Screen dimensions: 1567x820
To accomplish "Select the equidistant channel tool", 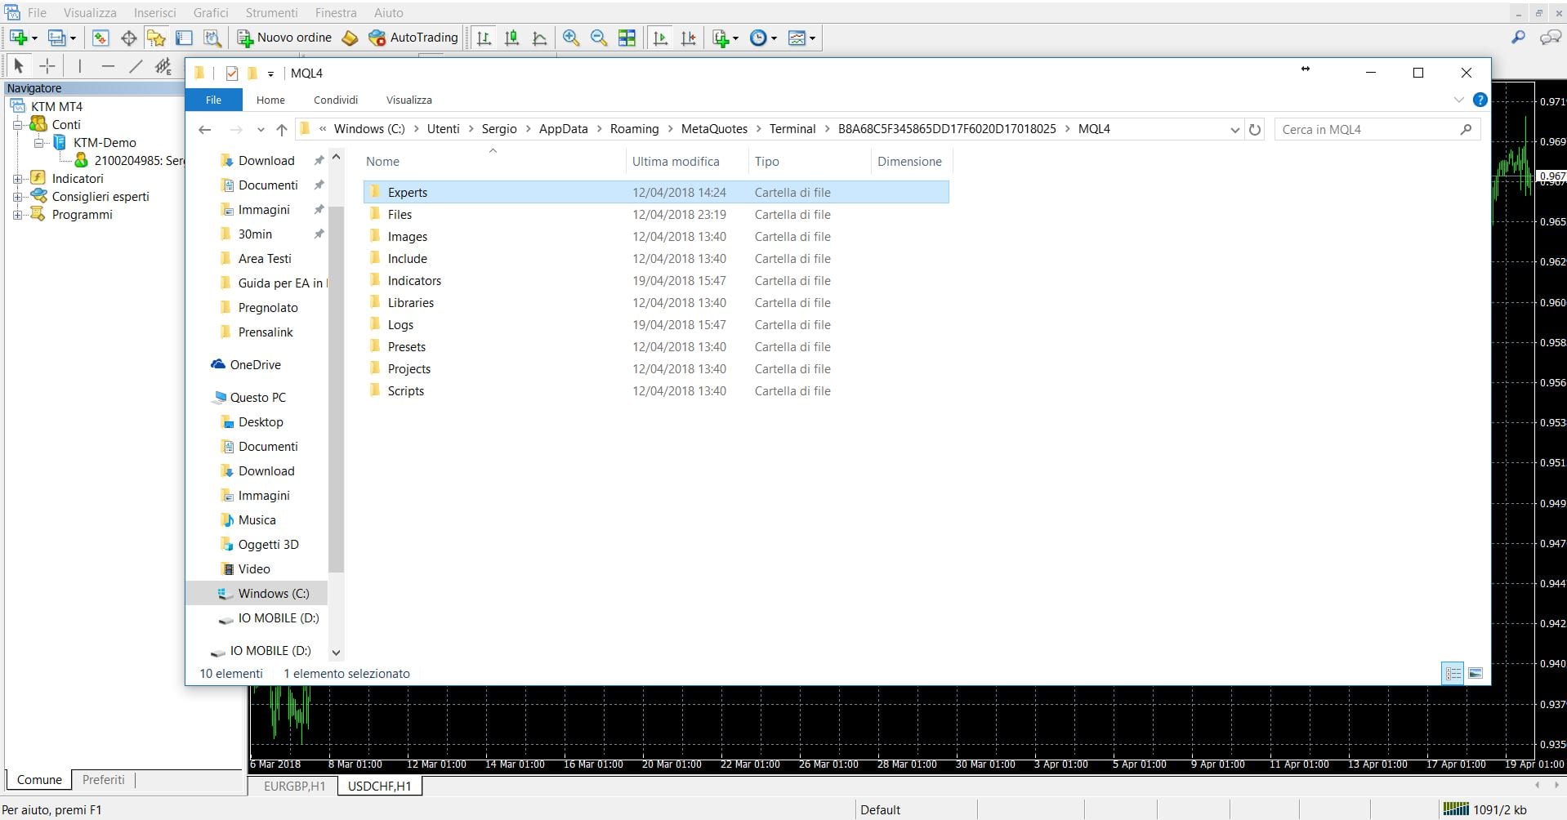I will pos(163,66).
